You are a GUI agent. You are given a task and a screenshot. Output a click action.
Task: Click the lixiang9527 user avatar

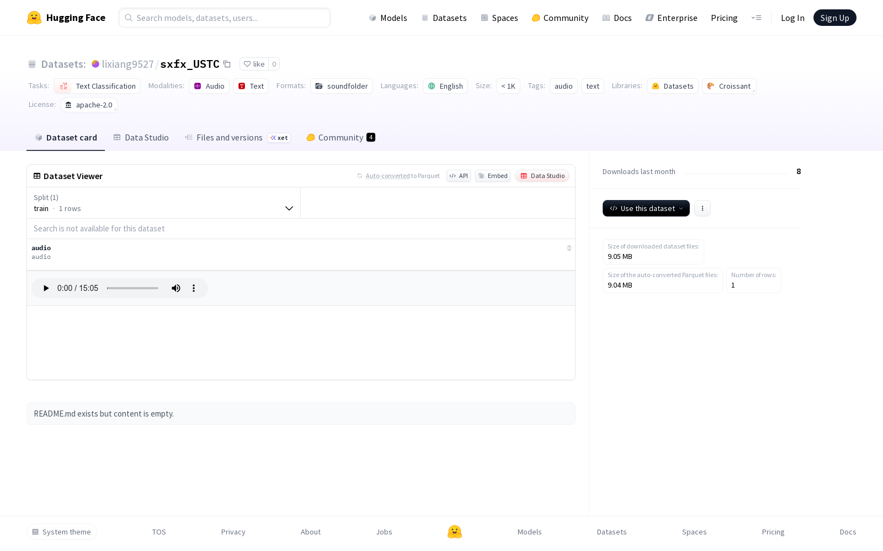[x=95, y=64]
